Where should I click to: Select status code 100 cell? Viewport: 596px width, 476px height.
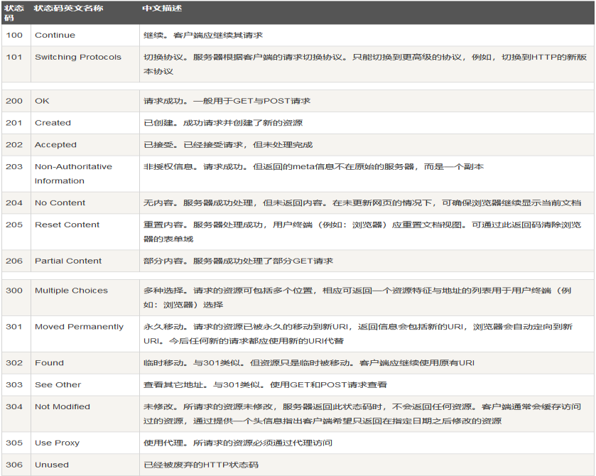[16, 36]
